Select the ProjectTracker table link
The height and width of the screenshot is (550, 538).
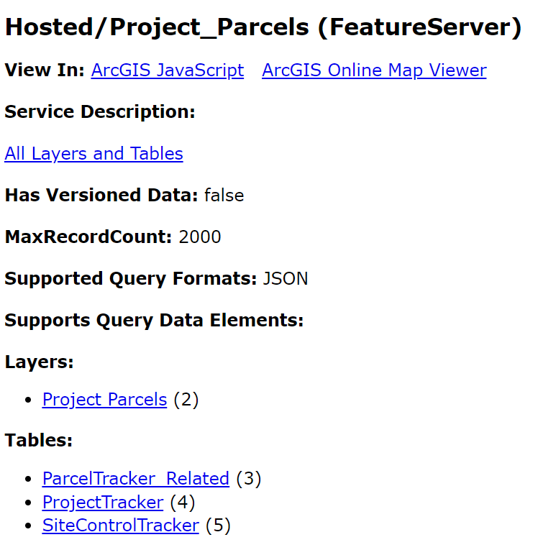tap(103, 503)
